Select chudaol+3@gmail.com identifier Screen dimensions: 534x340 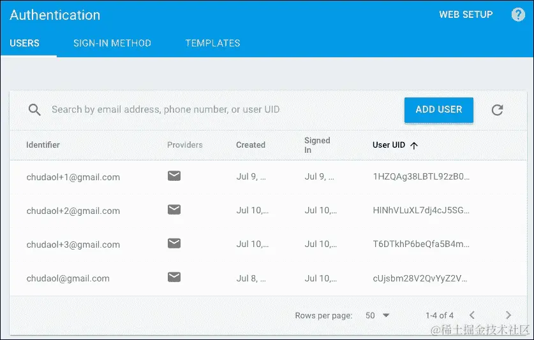tap(73, 244)
